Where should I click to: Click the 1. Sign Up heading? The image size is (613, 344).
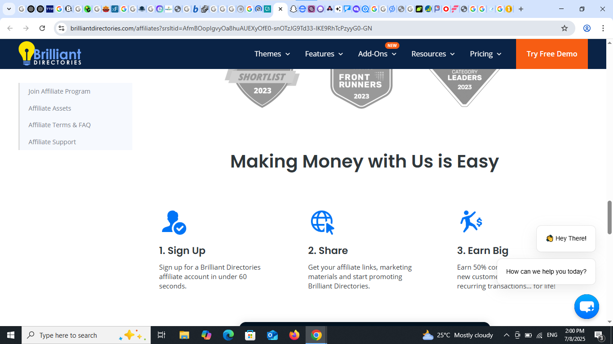pos(182,250)
